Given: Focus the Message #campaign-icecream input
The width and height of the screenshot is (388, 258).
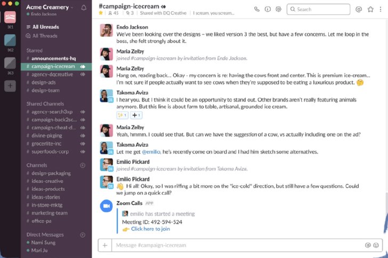Looking at the screenshot, I should click(238, 245).
